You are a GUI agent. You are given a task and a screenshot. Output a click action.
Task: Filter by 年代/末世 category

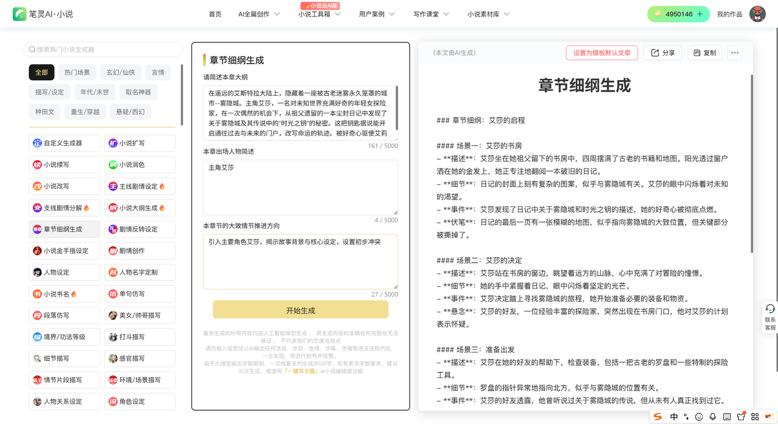tap(95, 92)
